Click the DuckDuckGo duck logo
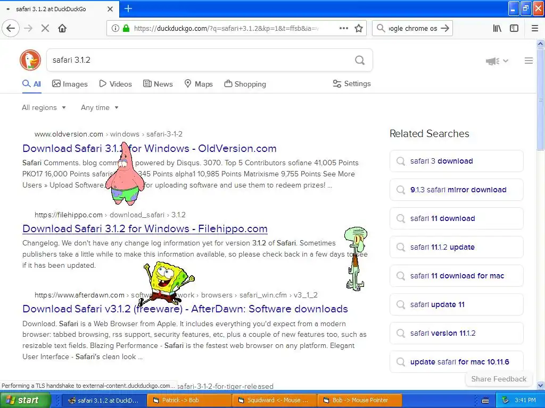 [x=30, y=60]
